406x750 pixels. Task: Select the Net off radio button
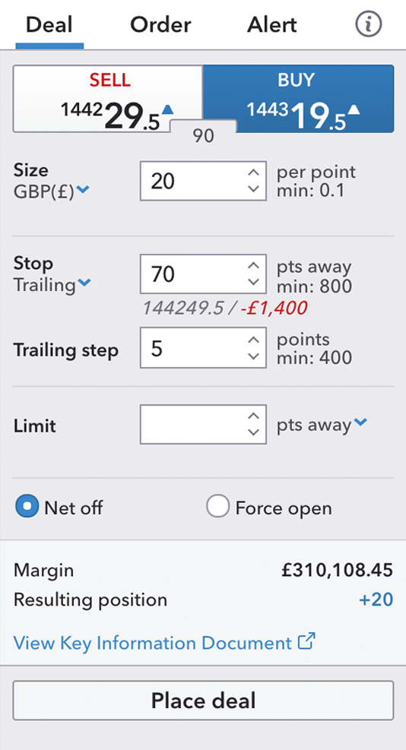tap(27, 507)
